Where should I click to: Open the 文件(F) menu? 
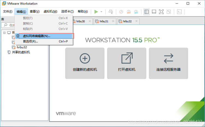pyautogui.click(x=8, y=11)
